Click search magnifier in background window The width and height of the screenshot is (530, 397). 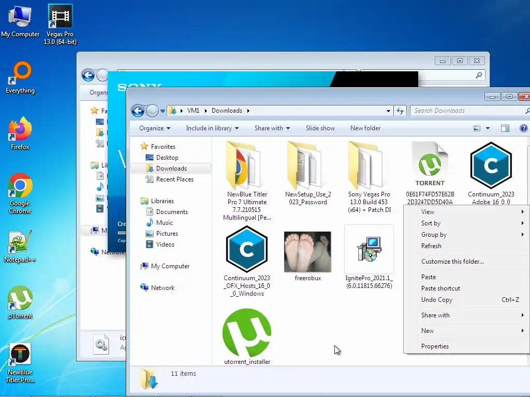pos(479,75)
